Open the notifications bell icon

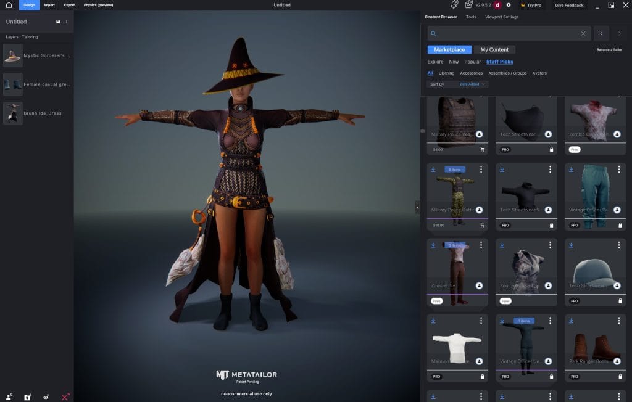(x=455, y=5)
